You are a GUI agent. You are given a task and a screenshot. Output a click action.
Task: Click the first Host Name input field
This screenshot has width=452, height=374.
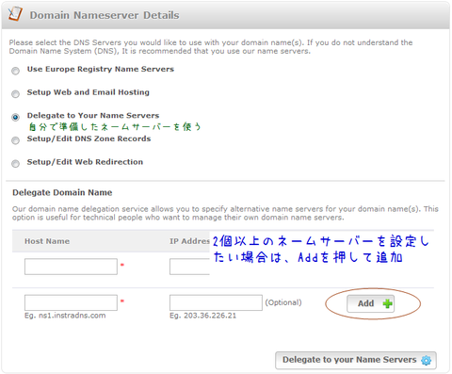click(71, 267)
